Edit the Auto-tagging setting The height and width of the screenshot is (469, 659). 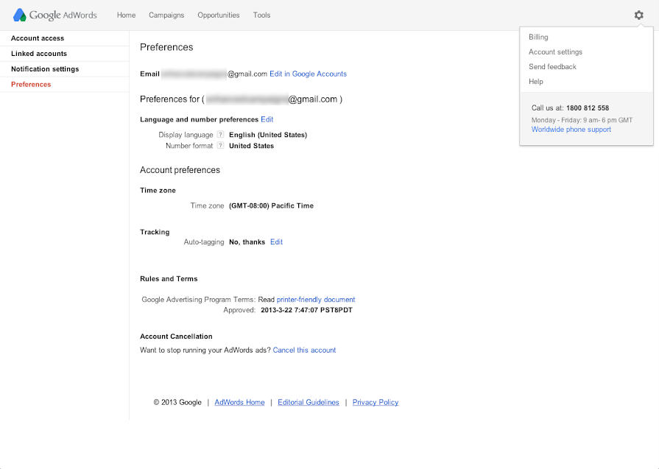click(276, 242)
